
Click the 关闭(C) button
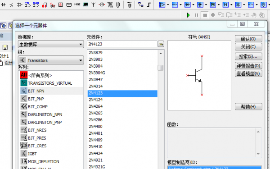pos(248,47)
